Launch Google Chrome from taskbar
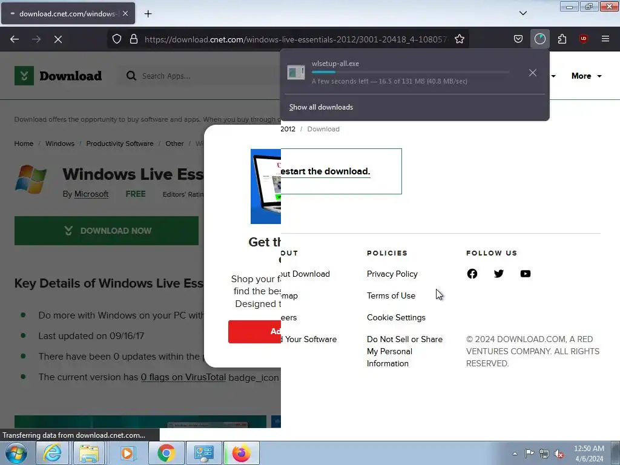 pyautogui.click(x=166, y=453)
